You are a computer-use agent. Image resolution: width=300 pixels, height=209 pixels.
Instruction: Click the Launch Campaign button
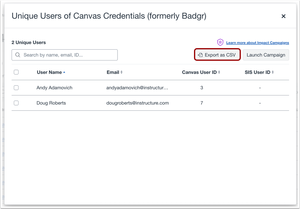tap(266, 55)
